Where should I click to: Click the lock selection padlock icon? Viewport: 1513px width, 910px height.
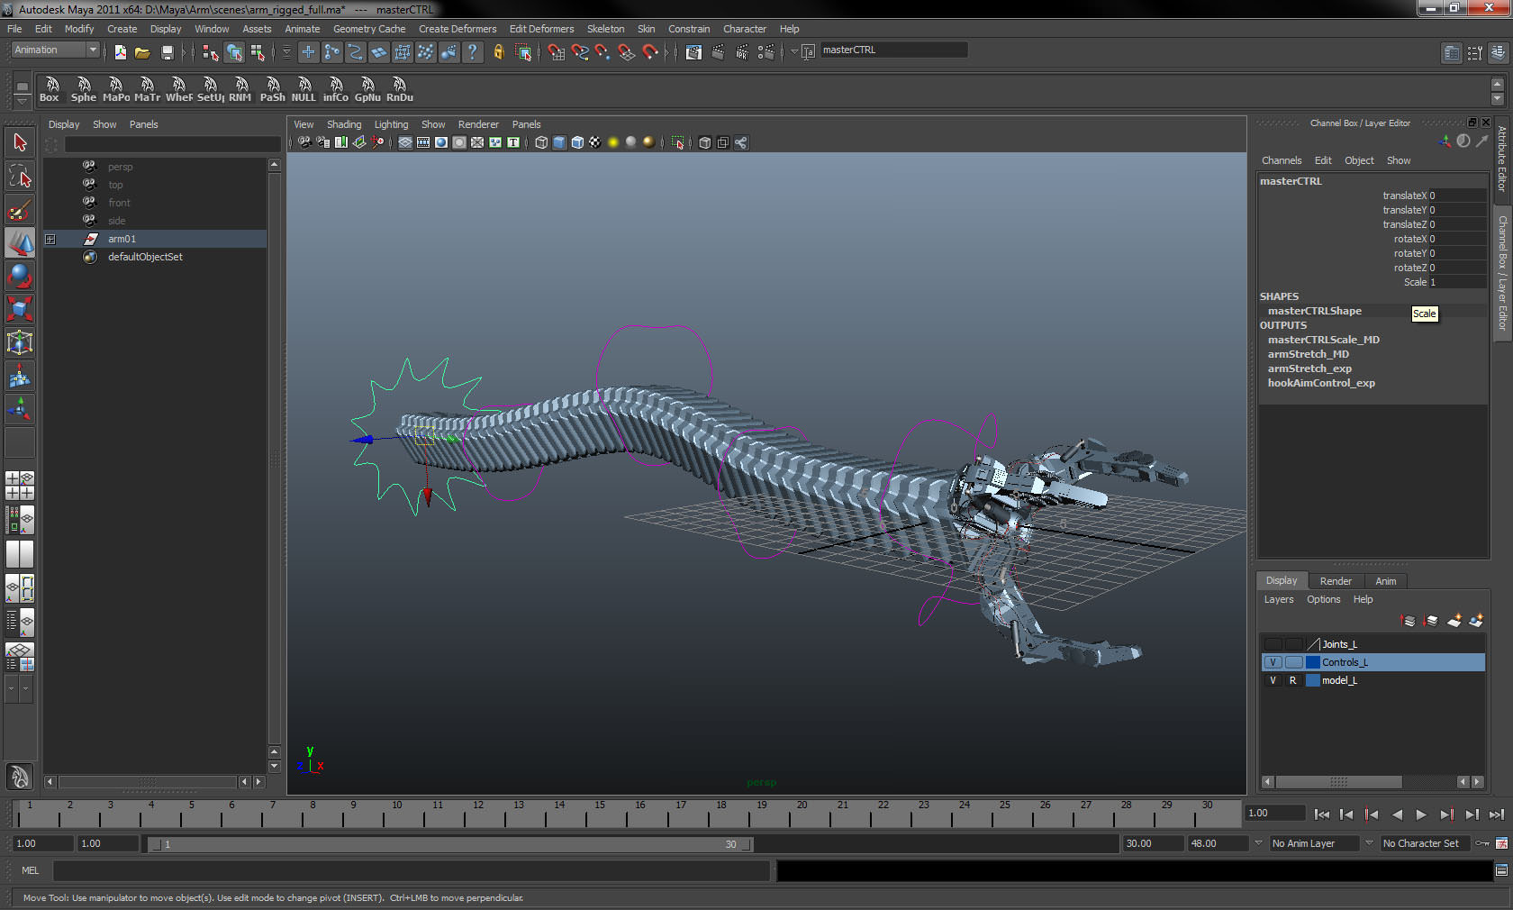[x=499, y=52]
